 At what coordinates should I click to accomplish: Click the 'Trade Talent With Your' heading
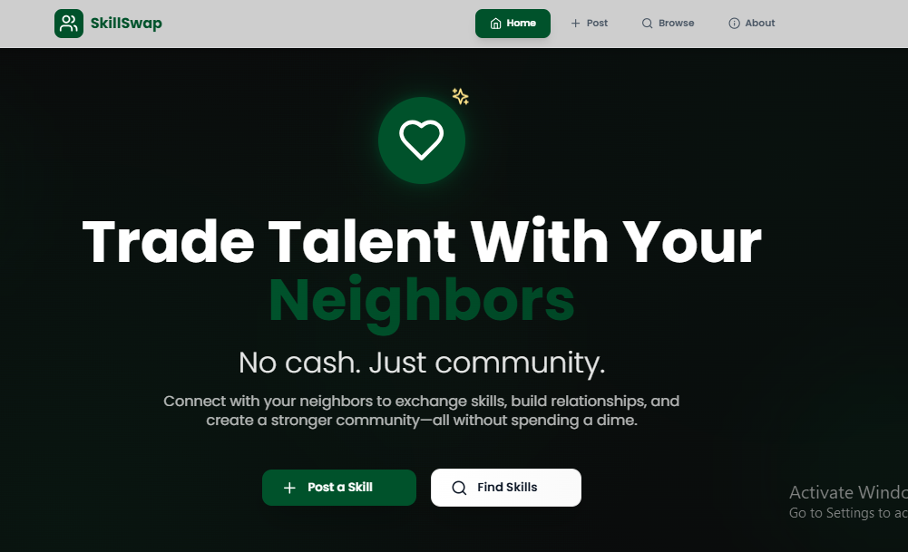pos(422,241)
